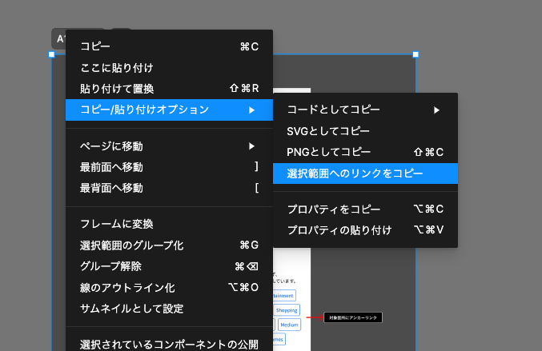Click top-right selection handle of frame
Viewport: 542px width, 351px height.
point(416,54)
